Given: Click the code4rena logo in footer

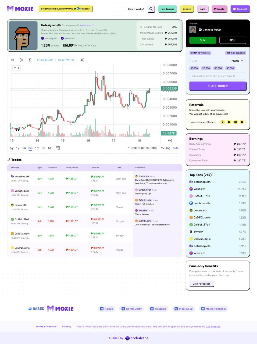Looking at the screenshot, I should point(137,338).
